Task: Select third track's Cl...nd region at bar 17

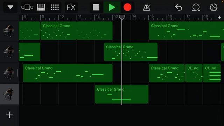Action: (194, 73)
